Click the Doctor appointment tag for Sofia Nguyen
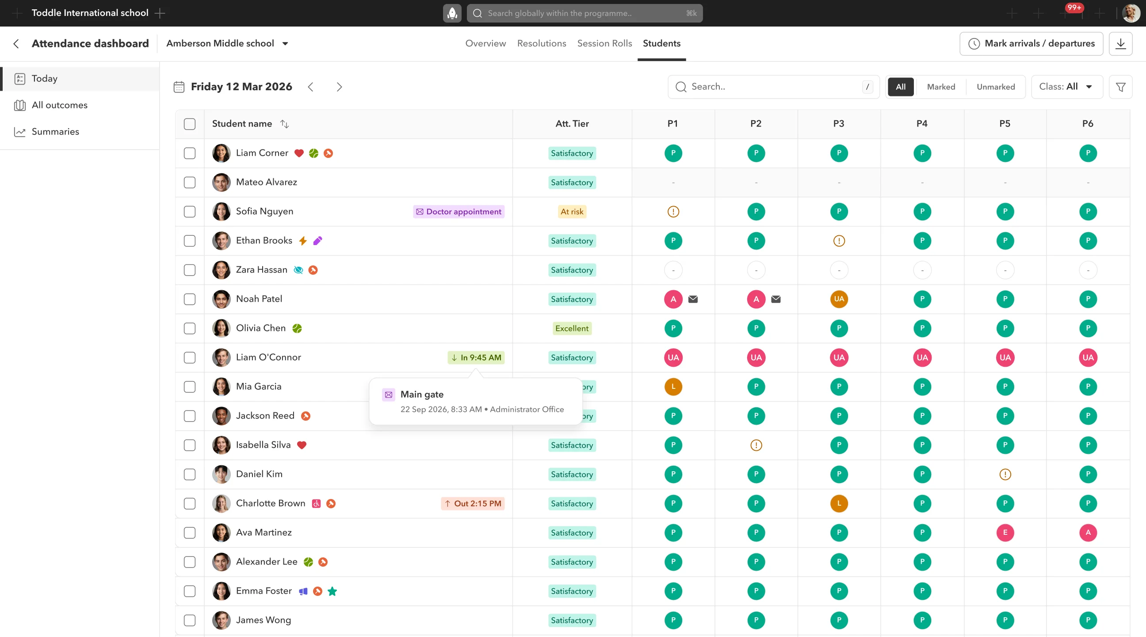This screenshot has height=637, width=1146. click(458, 212)
